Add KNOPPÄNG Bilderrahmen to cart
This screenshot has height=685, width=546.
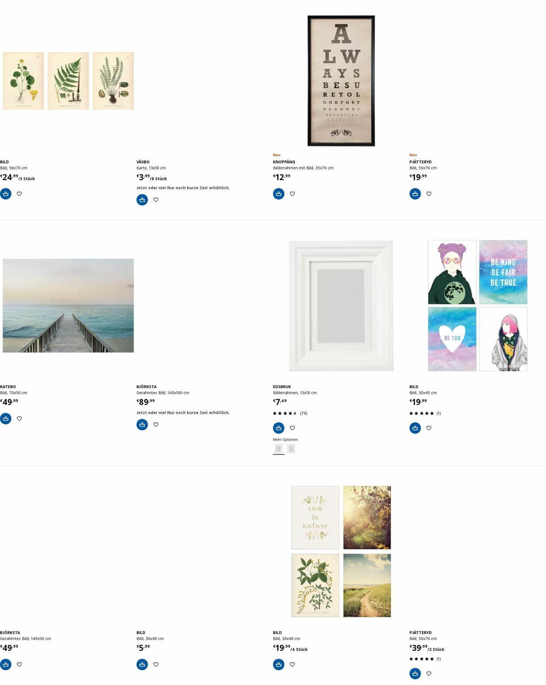click(x=279, y=194)
